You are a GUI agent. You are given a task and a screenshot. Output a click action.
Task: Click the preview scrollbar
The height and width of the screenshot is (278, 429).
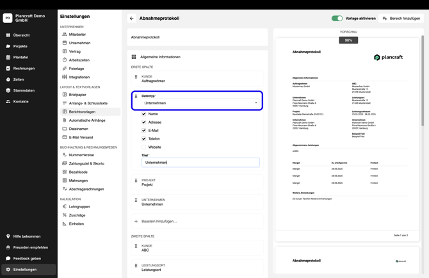(423, 81)
